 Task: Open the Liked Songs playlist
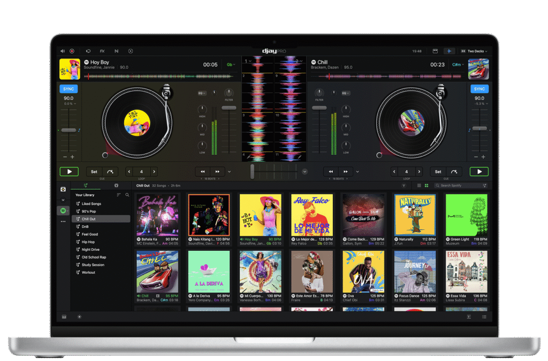coord(101,204)
